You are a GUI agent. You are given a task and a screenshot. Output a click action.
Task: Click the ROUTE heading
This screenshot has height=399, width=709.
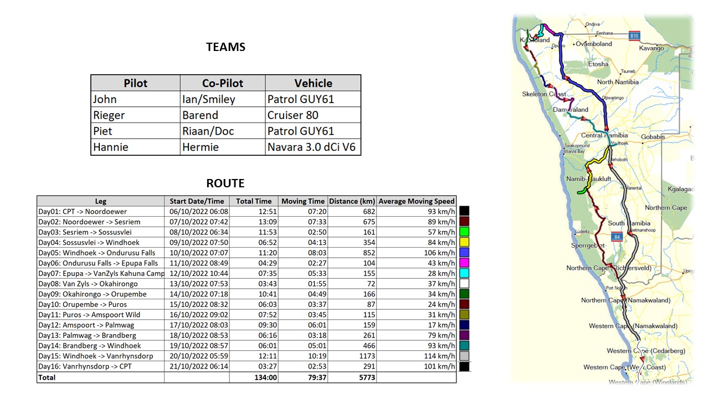click(225, 183)
